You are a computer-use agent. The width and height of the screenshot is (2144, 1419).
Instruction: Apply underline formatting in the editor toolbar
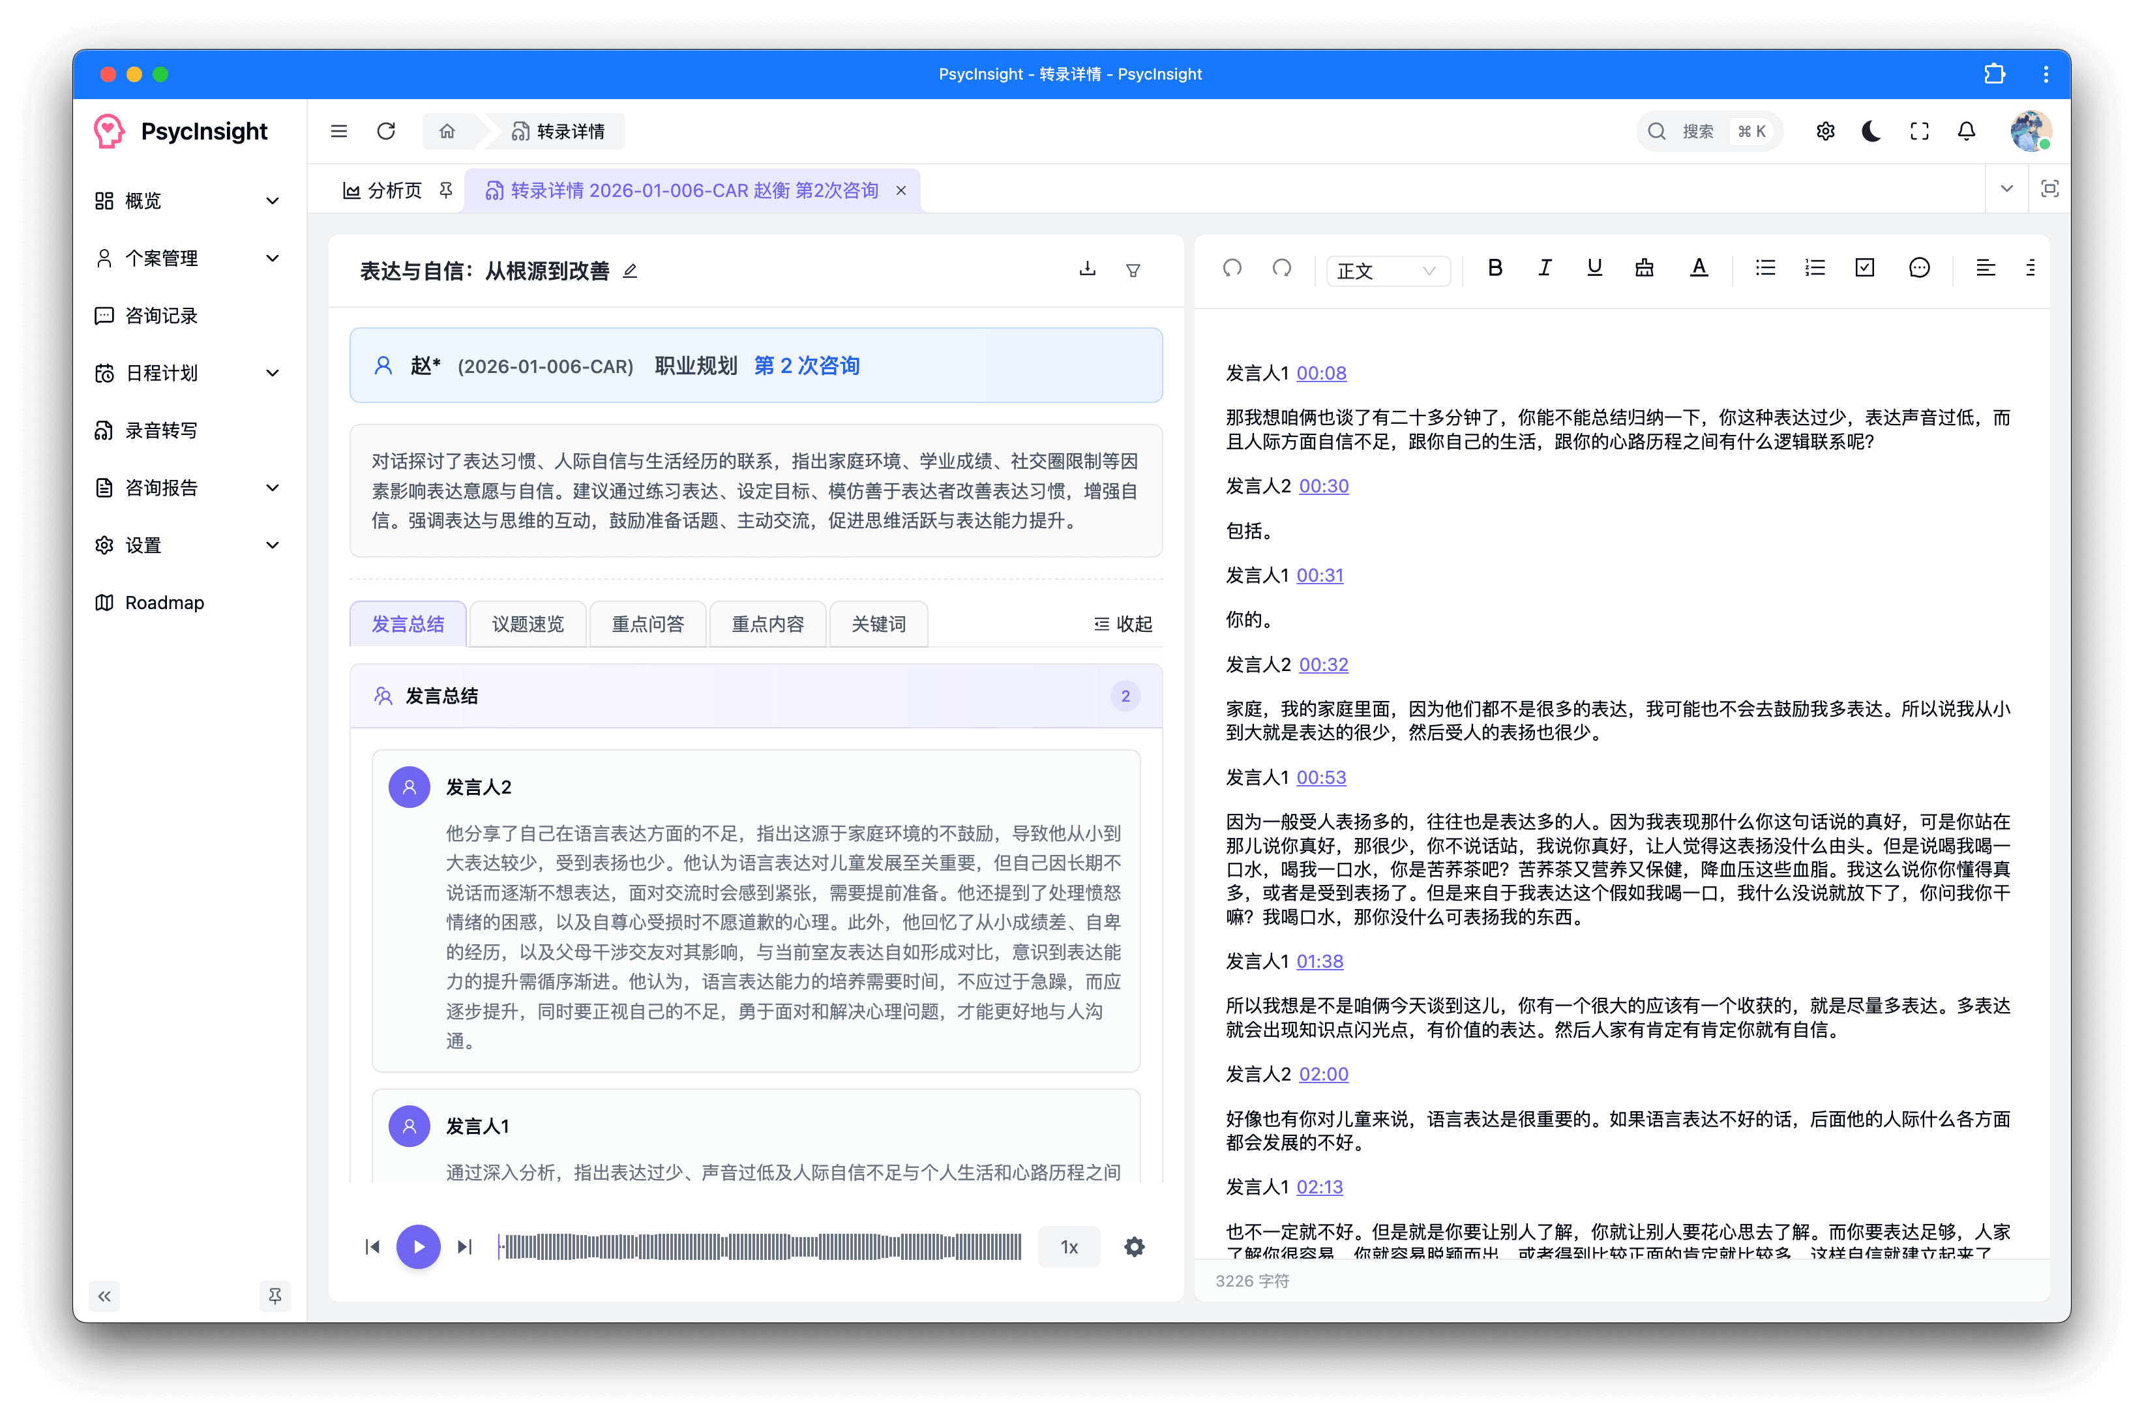pos(1594,267)
